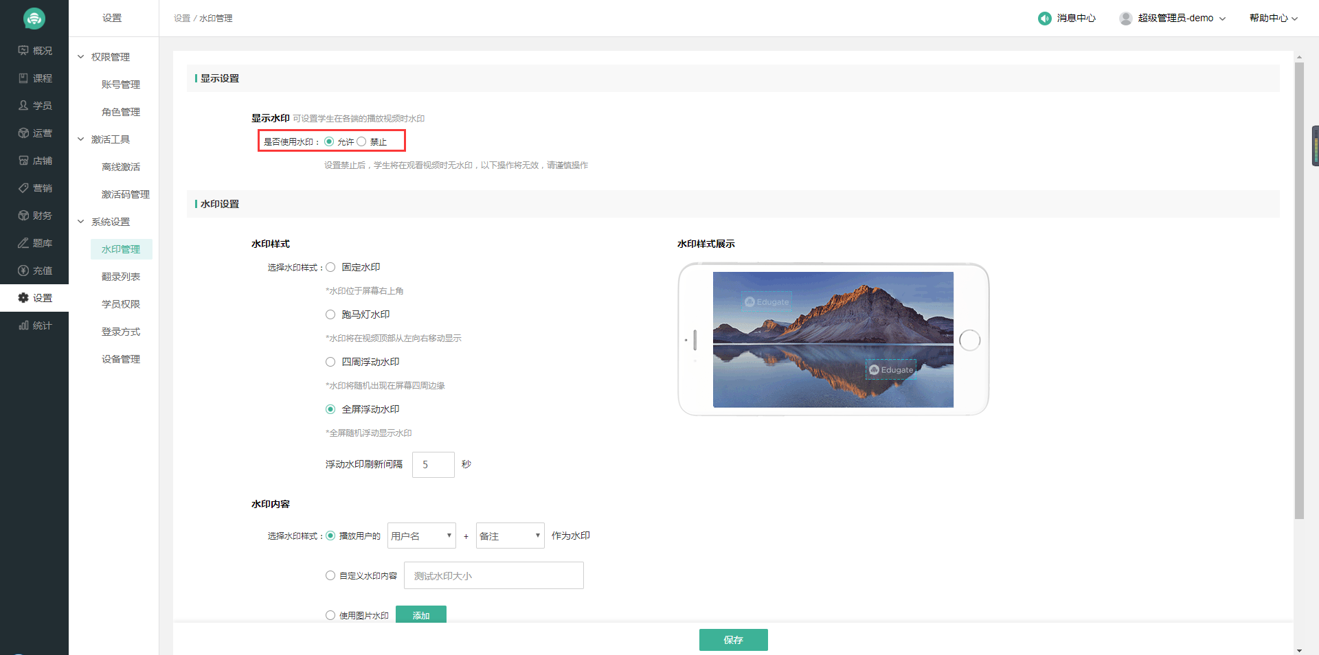Select the 固定水印 radio button

click(x=330, y=267)
